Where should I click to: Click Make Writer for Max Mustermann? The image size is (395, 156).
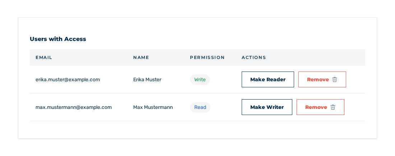[267, 107]
